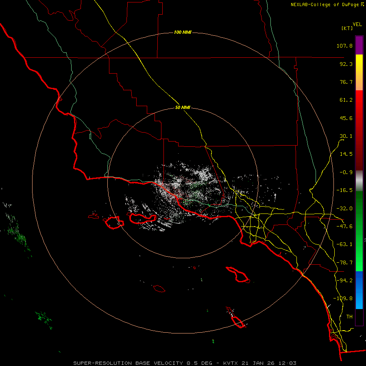Pick the red segment of velocity scale
The width and height of the screenshot is (366, 366).
coord(359,130)
